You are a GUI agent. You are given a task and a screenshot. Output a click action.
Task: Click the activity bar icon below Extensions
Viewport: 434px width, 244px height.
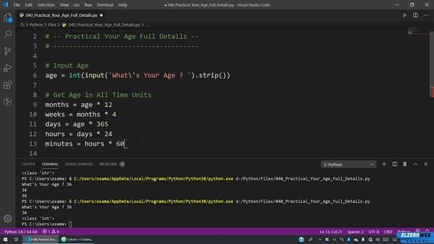7,102
